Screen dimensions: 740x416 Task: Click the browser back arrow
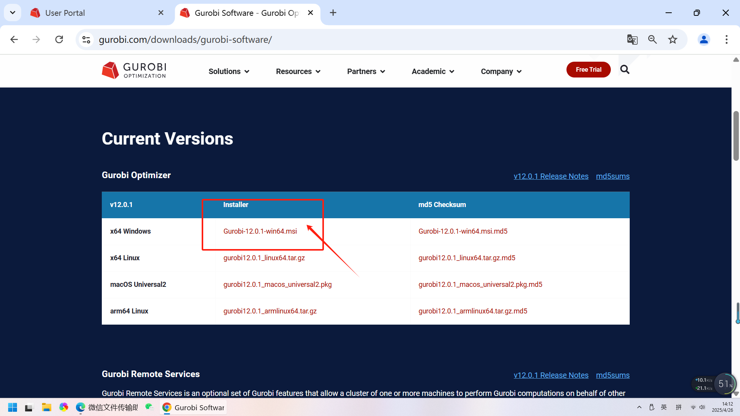point(14,39)
